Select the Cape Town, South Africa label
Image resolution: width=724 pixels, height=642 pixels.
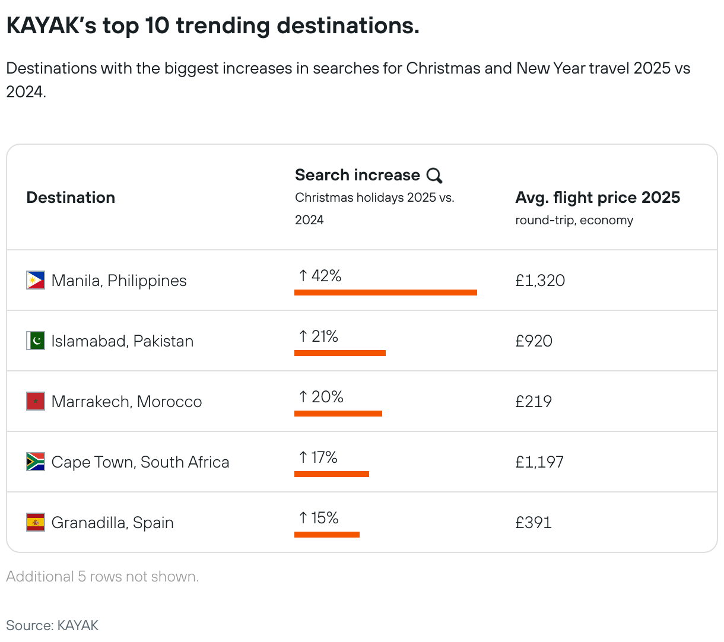pos(140,462)
